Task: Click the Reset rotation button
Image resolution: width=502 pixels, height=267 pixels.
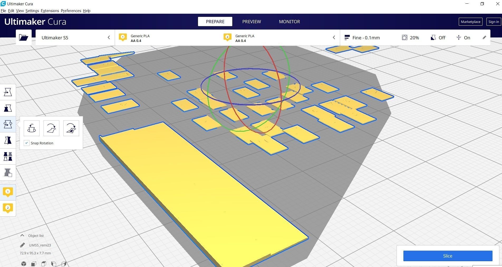Action: [x=32, y=128]
